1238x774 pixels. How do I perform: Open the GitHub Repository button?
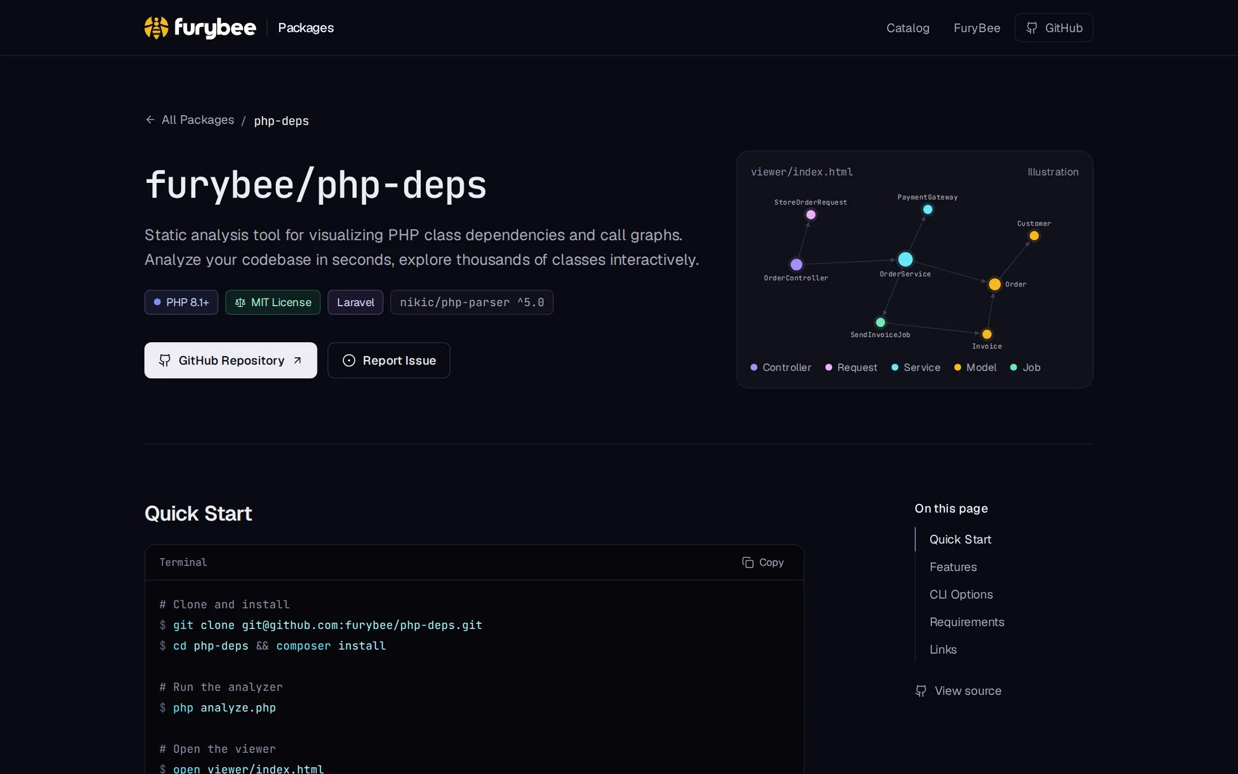(230, 360)
